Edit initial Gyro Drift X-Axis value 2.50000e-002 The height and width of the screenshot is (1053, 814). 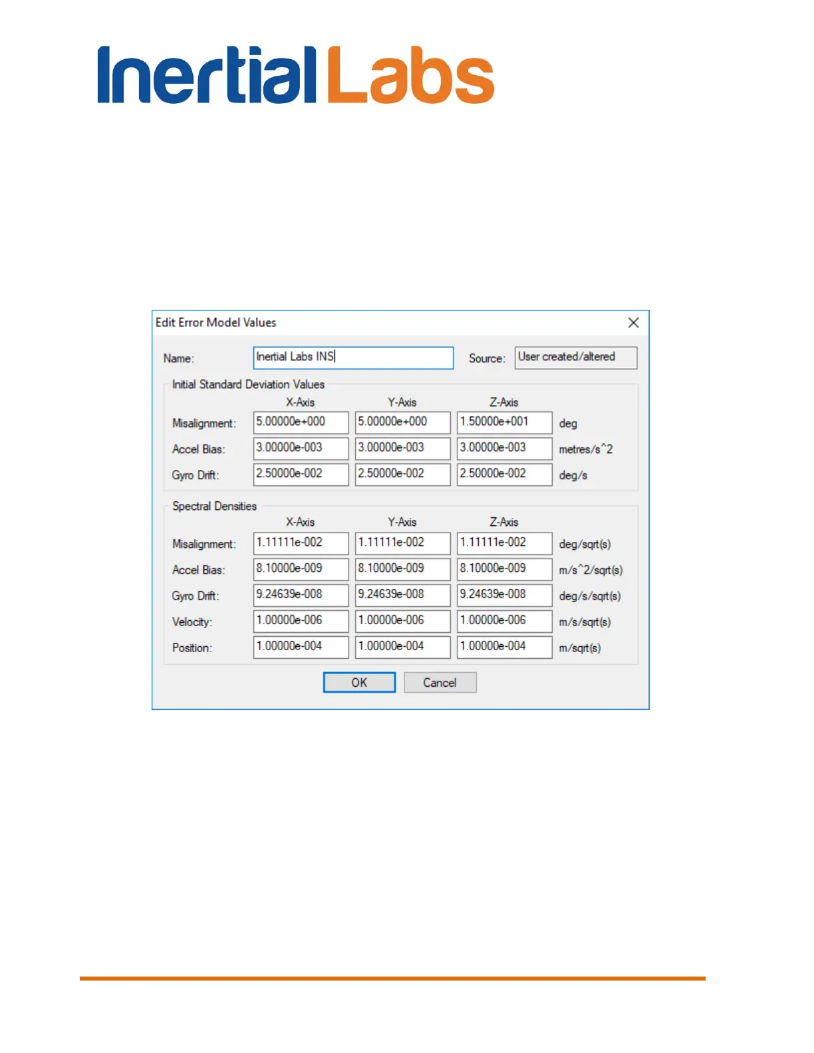pos(301,474)
